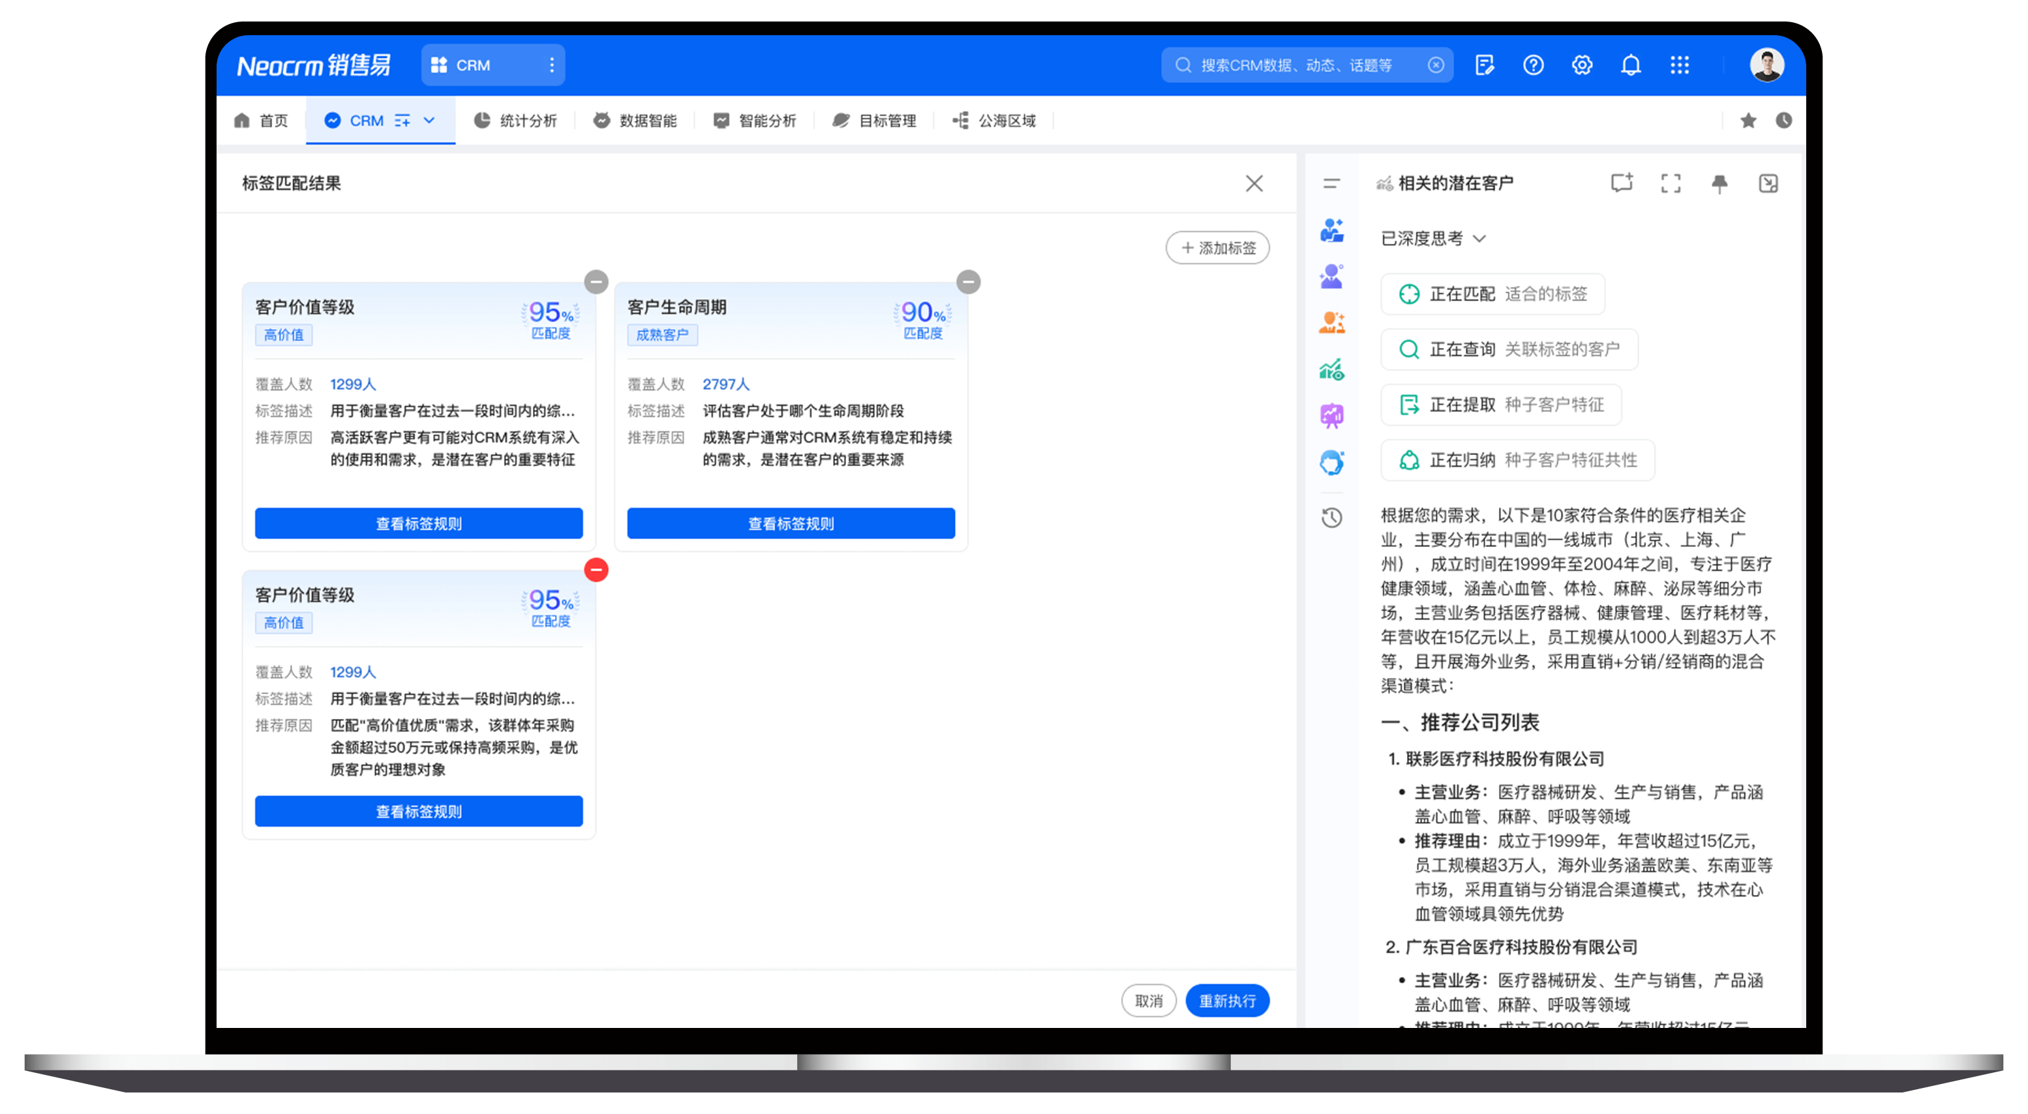Go to 首页 tab

point(262,121)
